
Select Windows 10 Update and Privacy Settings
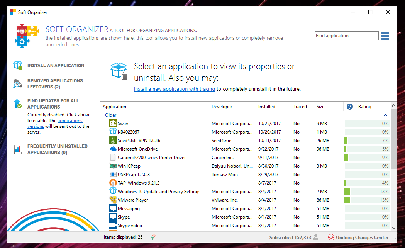tap(159, 192)
